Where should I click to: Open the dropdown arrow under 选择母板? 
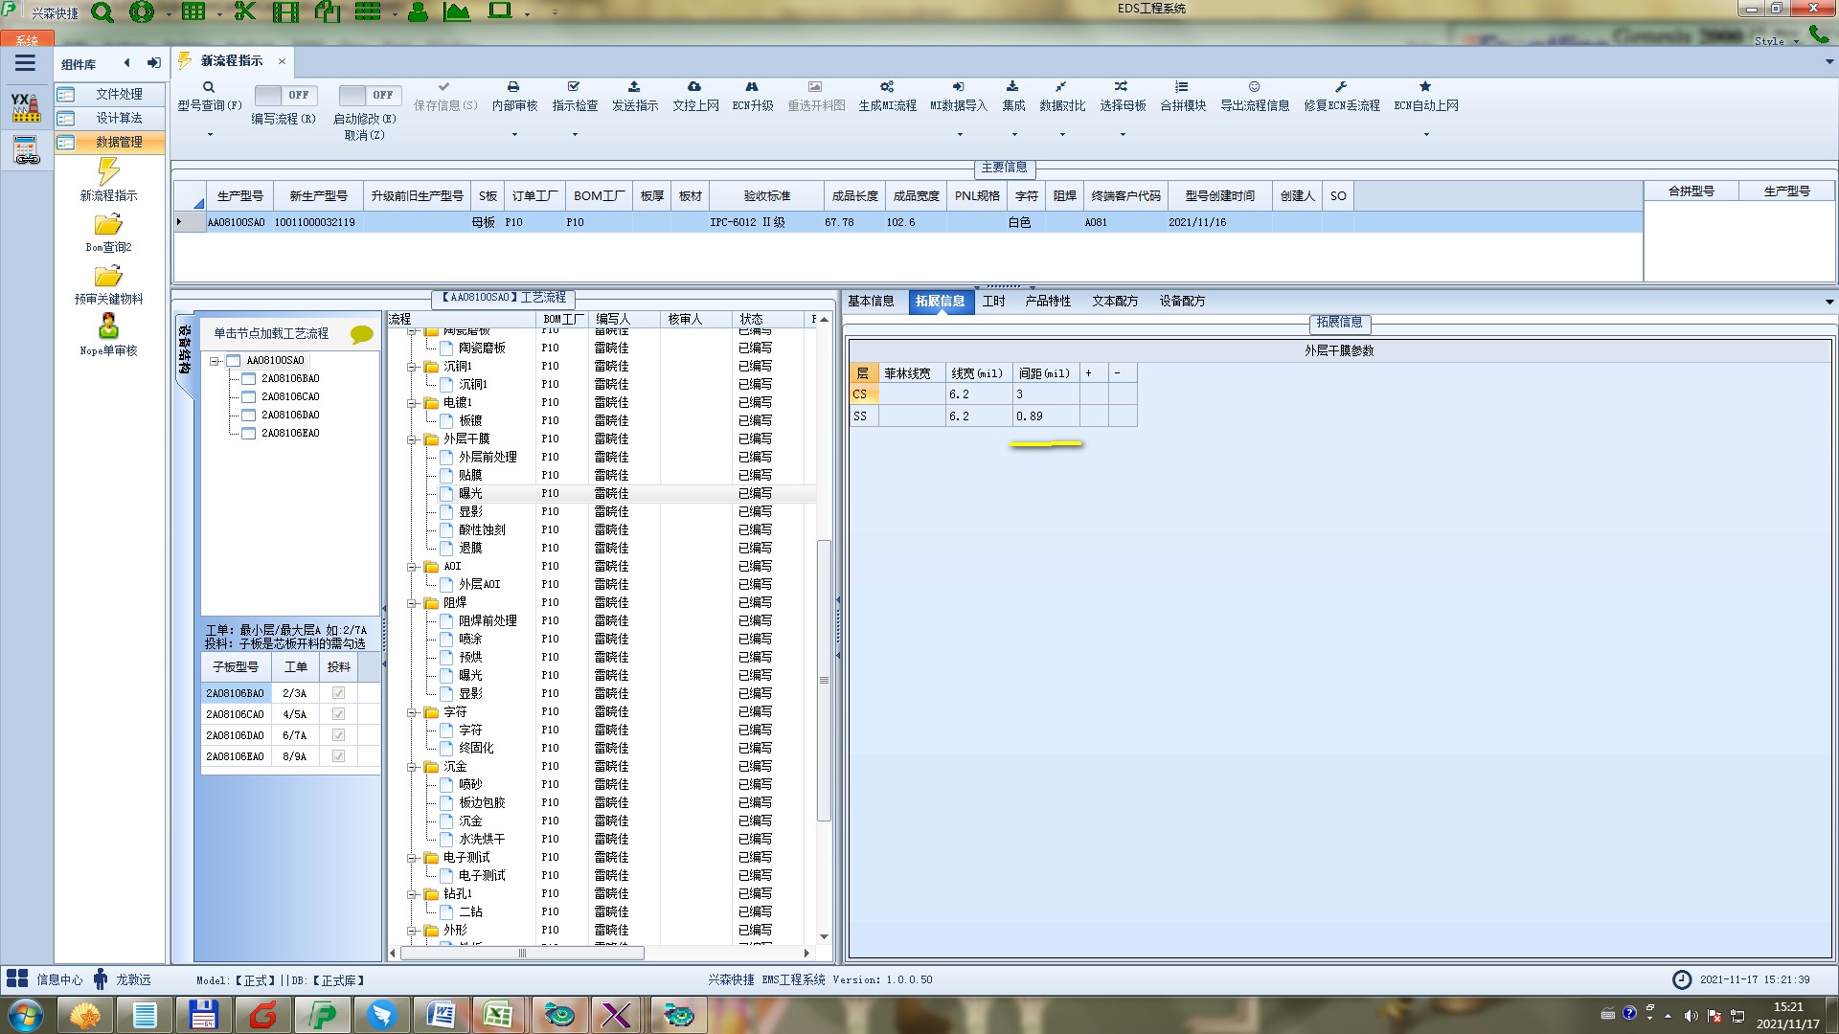[x=1123, y=135]
